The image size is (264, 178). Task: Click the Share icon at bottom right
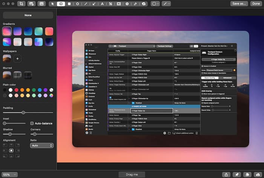pos(226,175)
